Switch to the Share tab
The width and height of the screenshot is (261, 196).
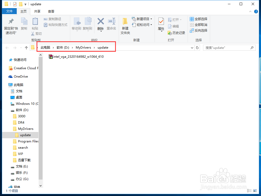point(37,11)
